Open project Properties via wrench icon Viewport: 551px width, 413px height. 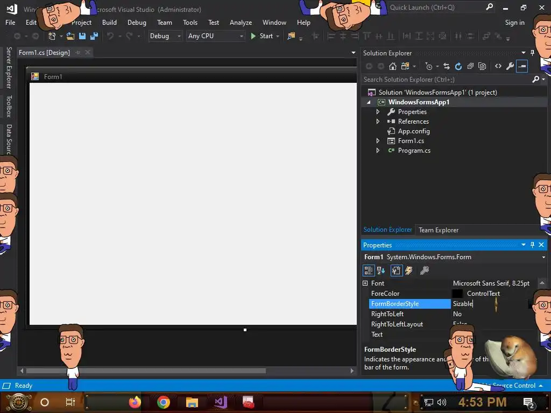510,66
